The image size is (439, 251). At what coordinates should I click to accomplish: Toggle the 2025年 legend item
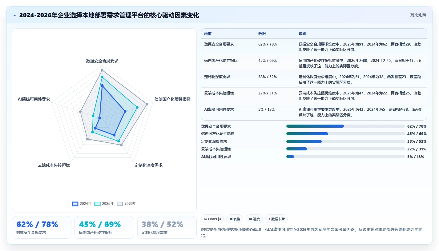[104, 204]
